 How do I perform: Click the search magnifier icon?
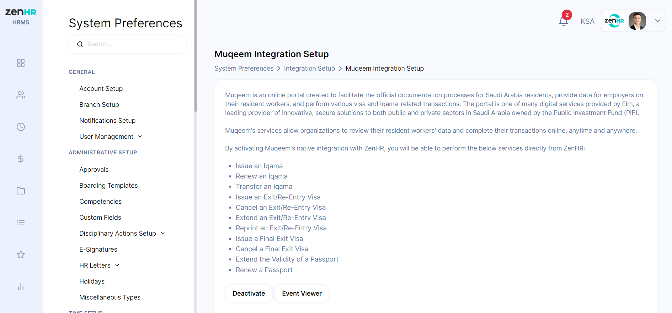(80, 44)
